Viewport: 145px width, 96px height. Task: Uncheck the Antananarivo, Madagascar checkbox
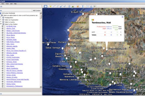(x=3, y=86)
